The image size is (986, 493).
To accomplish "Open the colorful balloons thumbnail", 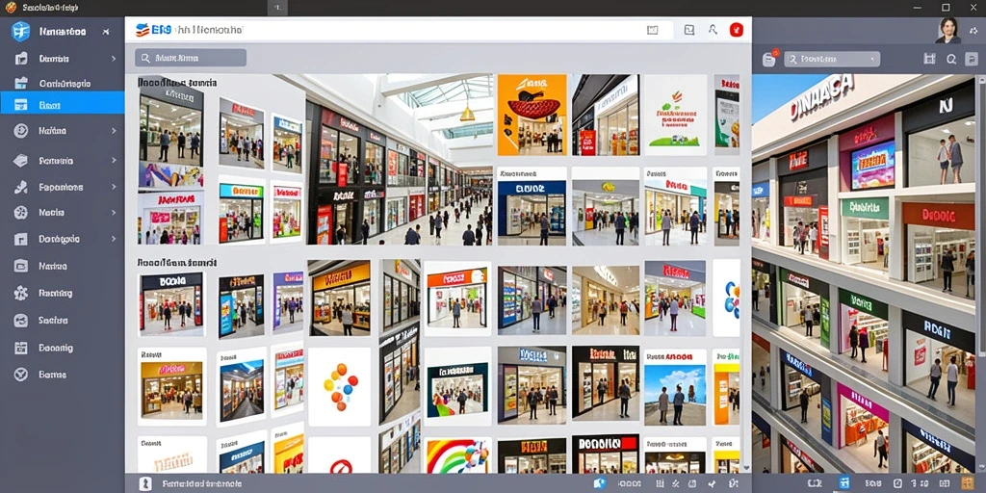I will pyautogui.click(x=340, y=387).
